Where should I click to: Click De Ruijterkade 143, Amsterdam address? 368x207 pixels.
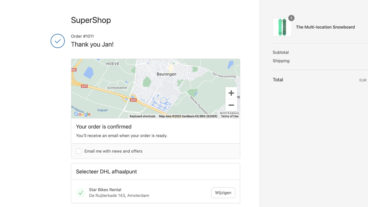[119, 195]
